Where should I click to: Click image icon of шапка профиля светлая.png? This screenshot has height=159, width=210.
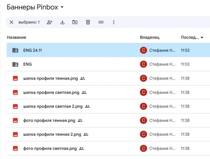15,92
